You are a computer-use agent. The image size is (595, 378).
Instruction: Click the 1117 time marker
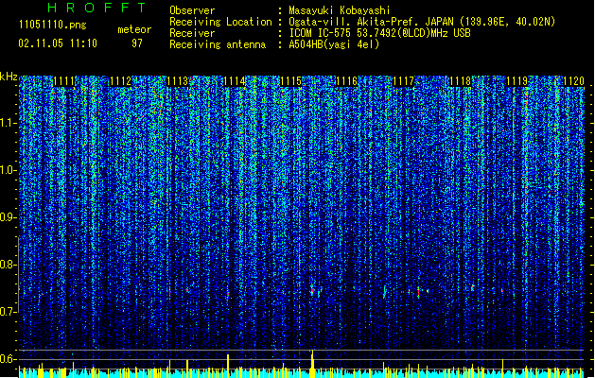point(403,81)
